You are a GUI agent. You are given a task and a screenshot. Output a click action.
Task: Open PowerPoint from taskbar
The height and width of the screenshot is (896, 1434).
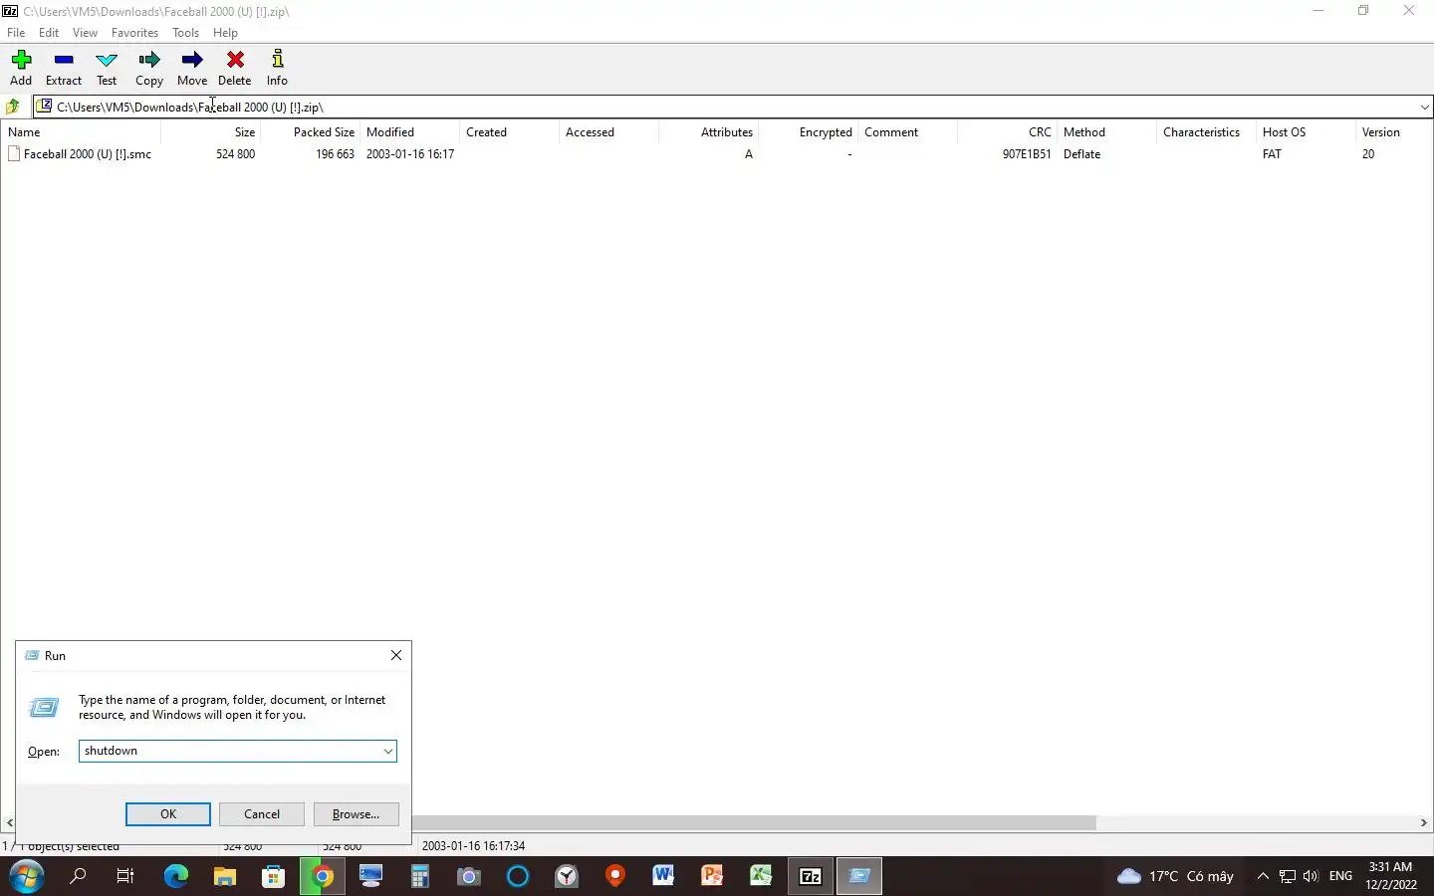712,876
